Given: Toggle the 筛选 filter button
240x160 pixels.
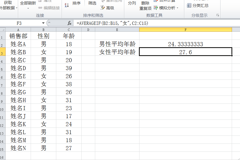Looking at the screenshot, I should click(x=92, y=3).
